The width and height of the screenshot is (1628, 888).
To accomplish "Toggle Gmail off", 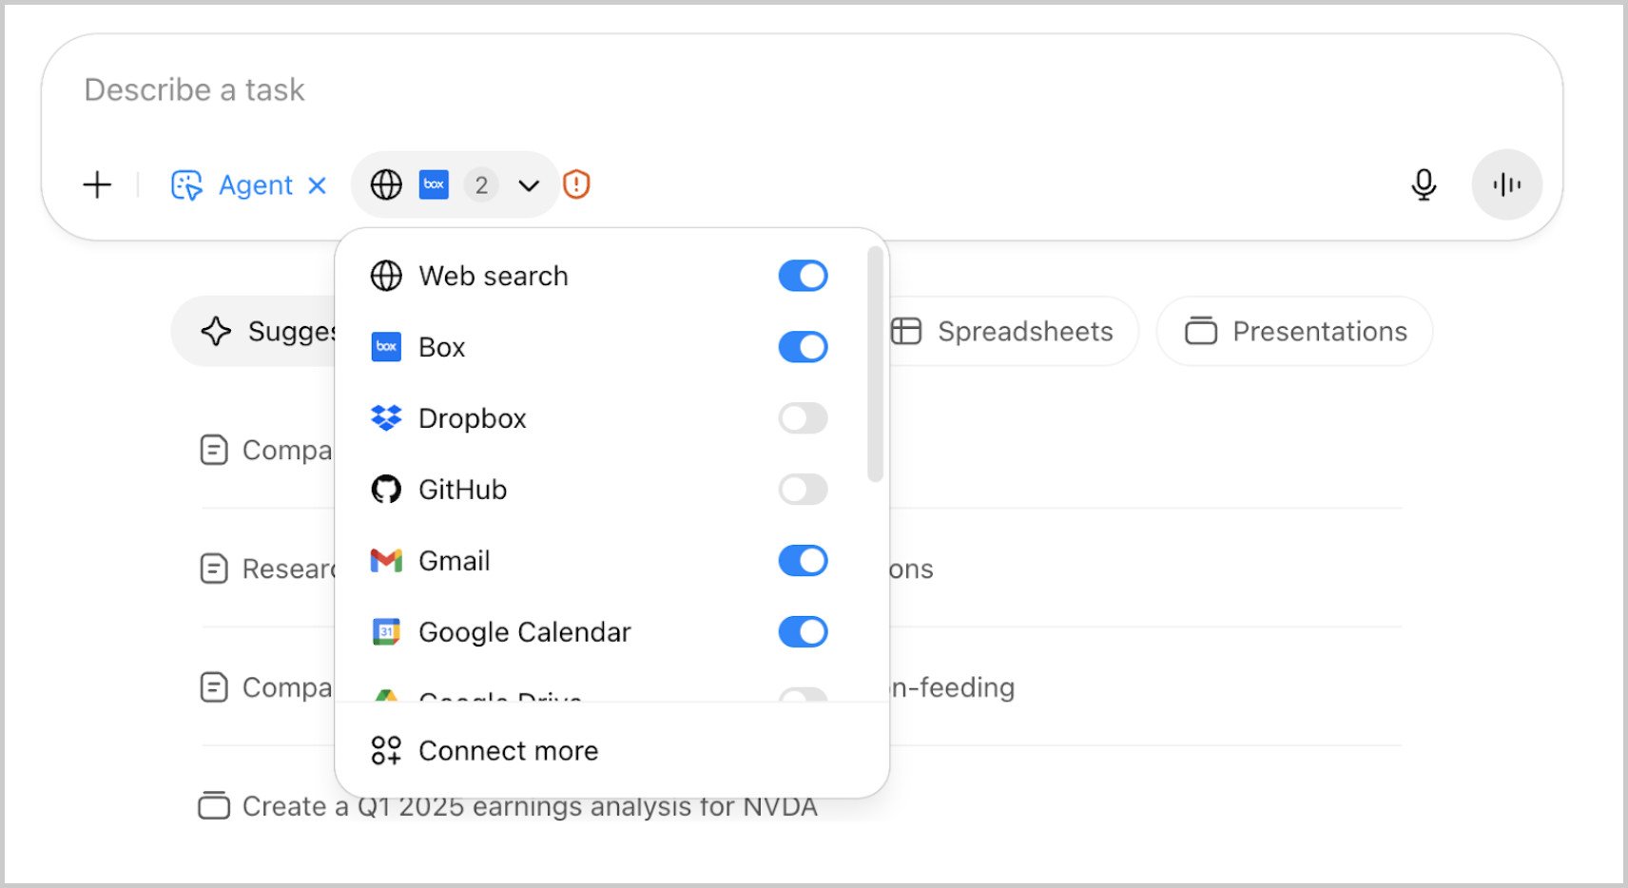I will (802, 560).
